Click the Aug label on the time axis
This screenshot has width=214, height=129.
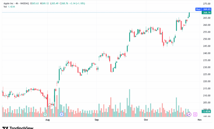click(x=47, y=120)
